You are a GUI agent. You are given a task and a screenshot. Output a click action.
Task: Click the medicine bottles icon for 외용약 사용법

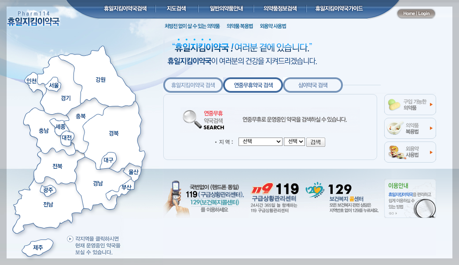tap(397, 152)
